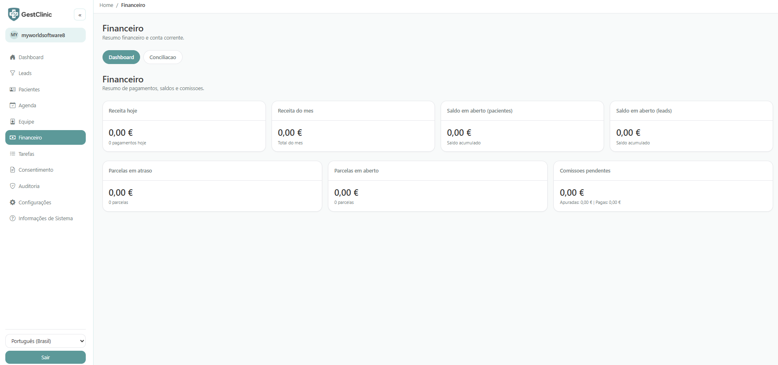778x365 pixels.
Task: Click the Tarefas list icon
Action: [13, 154]
